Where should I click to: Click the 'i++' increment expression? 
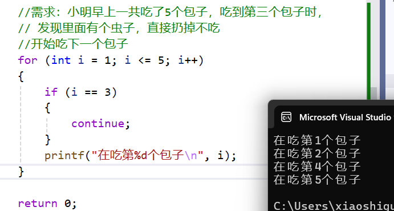[188, 60]
